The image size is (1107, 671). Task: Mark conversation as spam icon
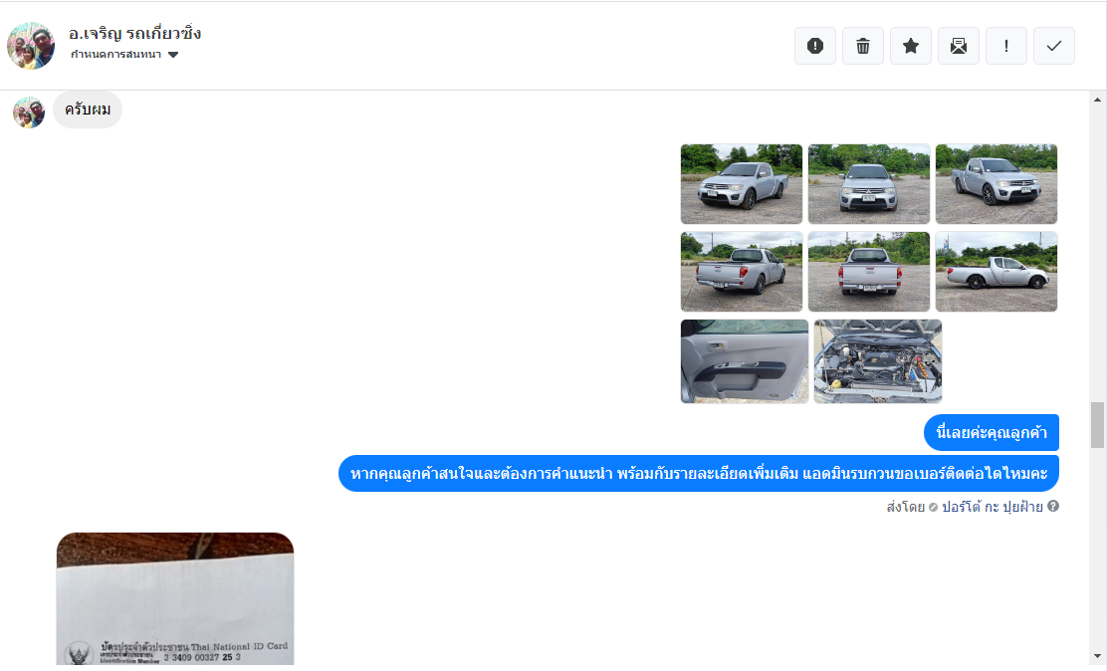pos(814,46)
